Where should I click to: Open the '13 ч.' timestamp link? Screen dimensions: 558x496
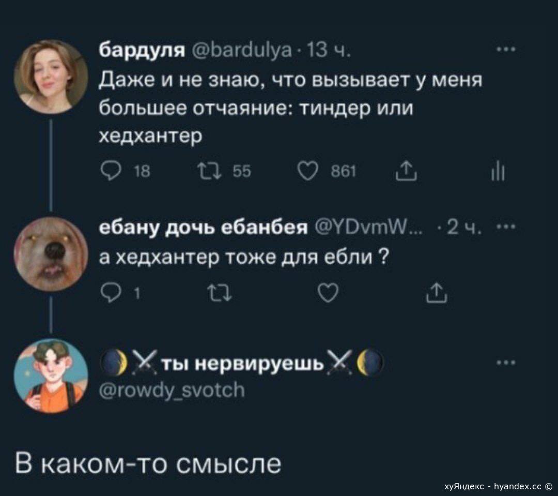coord(329,51)
